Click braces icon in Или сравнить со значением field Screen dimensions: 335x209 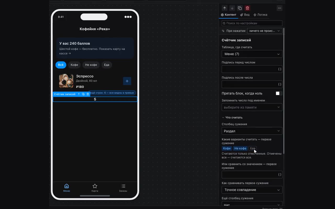(x=280, y=175)
